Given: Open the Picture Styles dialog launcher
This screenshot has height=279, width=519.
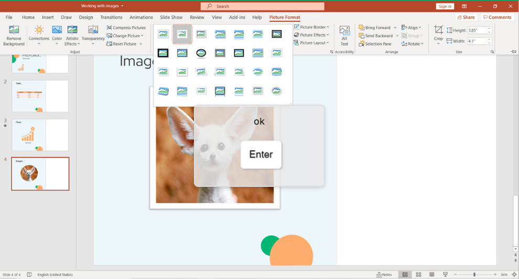Looking at the screenshot, I should tap(331, 52).
